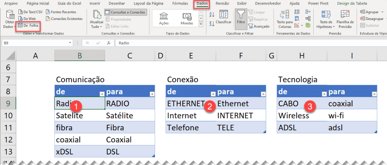
Task: Click the Agrupar button
Action: [x=369, y=12]
